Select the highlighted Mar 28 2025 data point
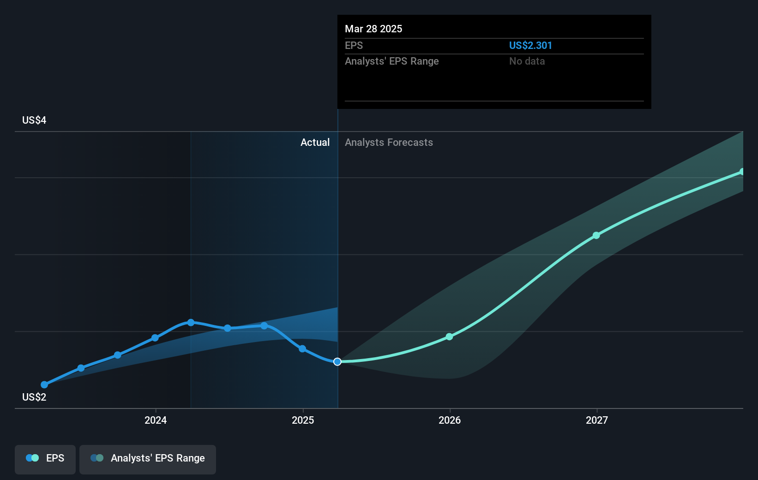Viewport: 758px width, 480px height. coord(337,361)
